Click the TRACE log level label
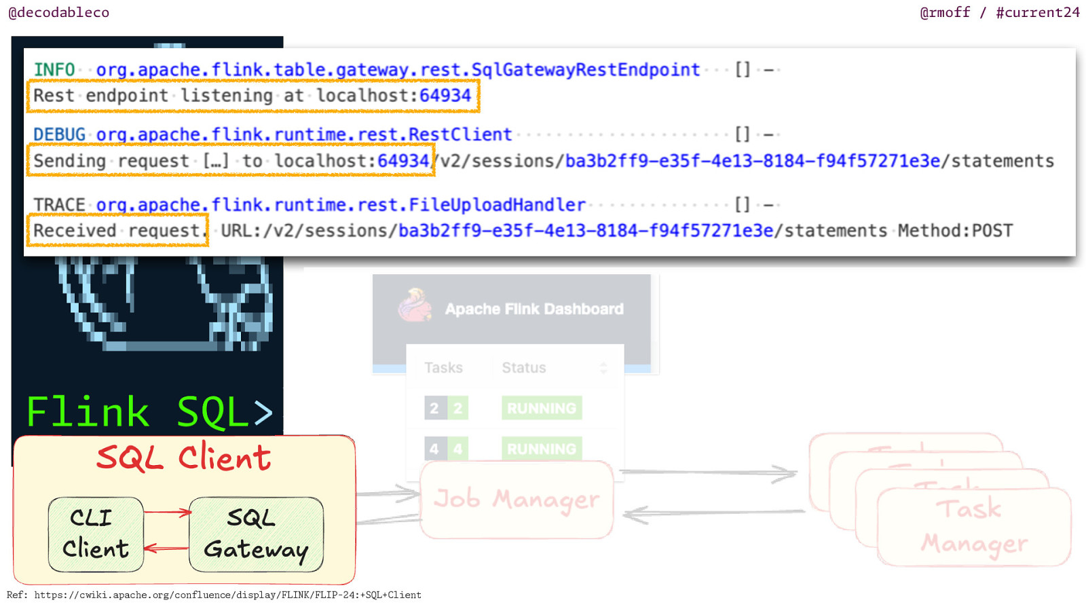The height and width of the screenshot is (611, 1086). [x=60, y=205]
